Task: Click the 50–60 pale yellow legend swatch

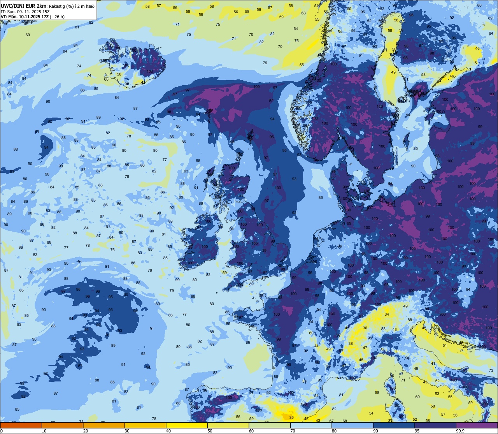Action: 228,425
